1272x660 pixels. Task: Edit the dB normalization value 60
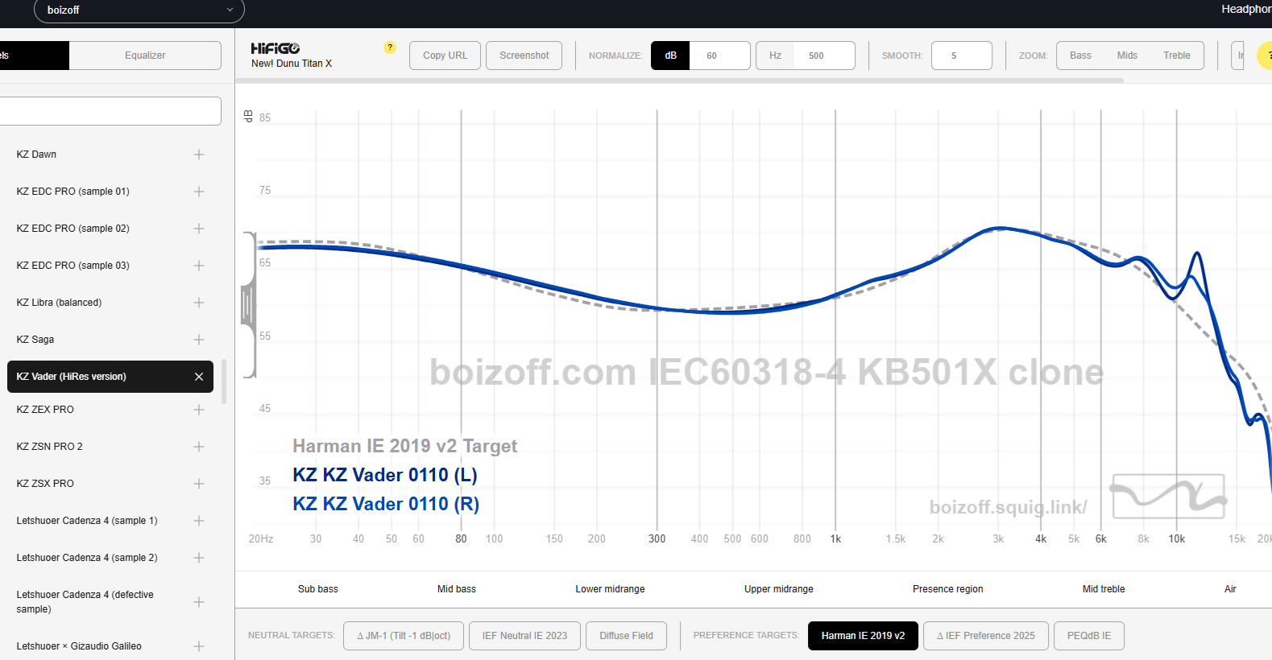click(719, 56)
